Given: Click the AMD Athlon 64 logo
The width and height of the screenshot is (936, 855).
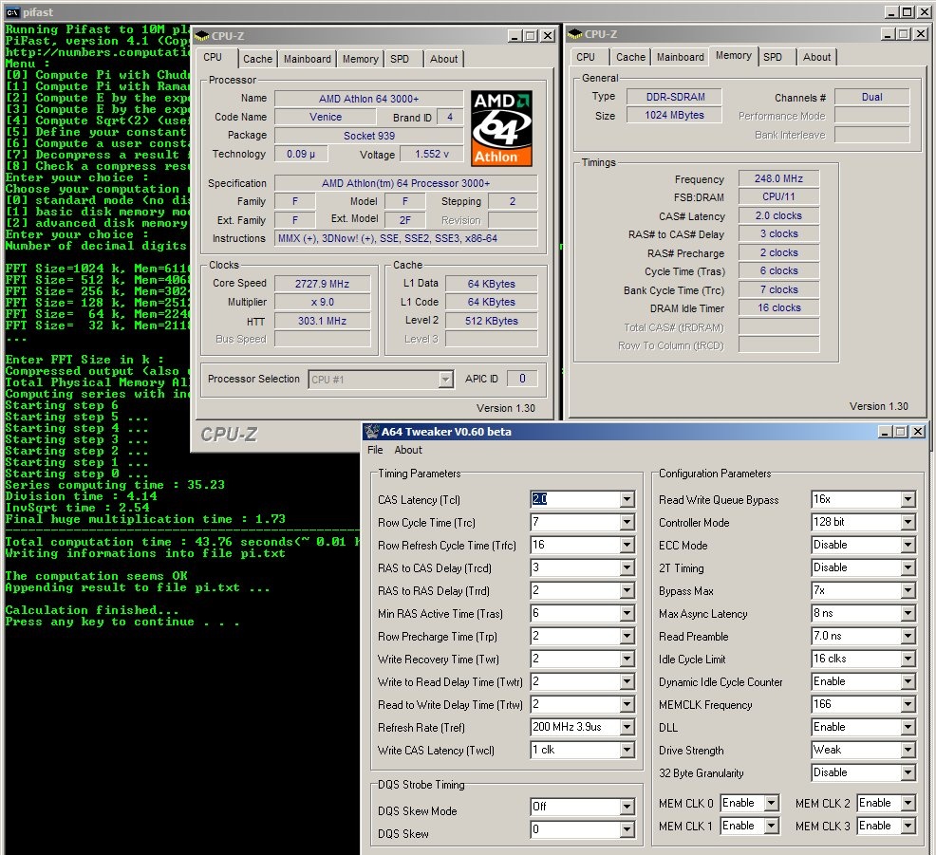Looking at the screenshot, I should tap(501, 128).
